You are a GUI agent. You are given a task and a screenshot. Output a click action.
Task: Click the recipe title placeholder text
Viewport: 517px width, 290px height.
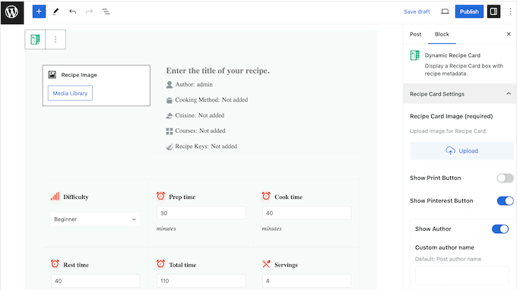(x=217, y=71)
